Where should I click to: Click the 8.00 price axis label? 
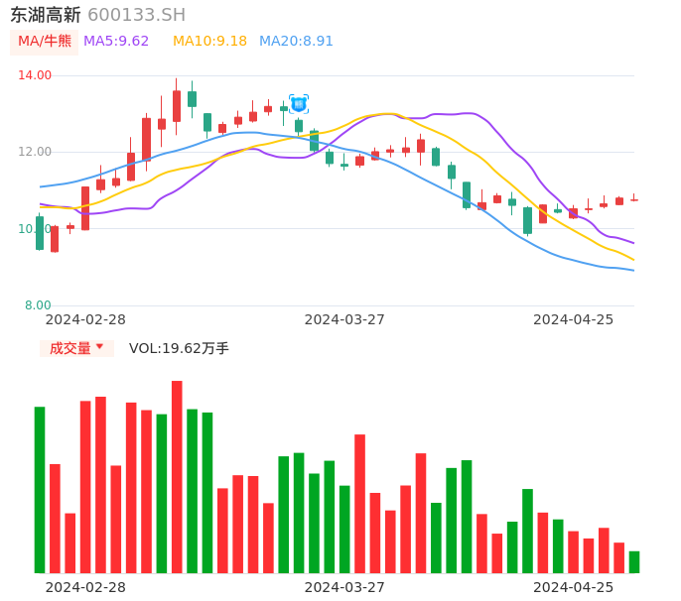38,305
